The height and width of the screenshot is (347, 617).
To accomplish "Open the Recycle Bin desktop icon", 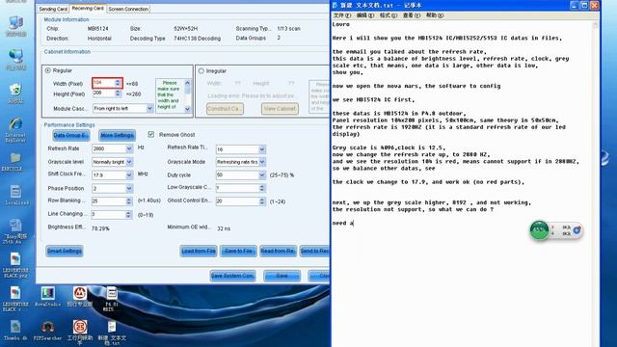I will (x=15, y=93).
